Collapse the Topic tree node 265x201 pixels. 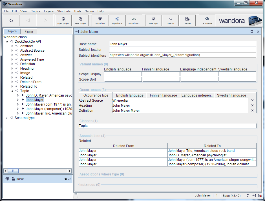click(x=12, y=91)
